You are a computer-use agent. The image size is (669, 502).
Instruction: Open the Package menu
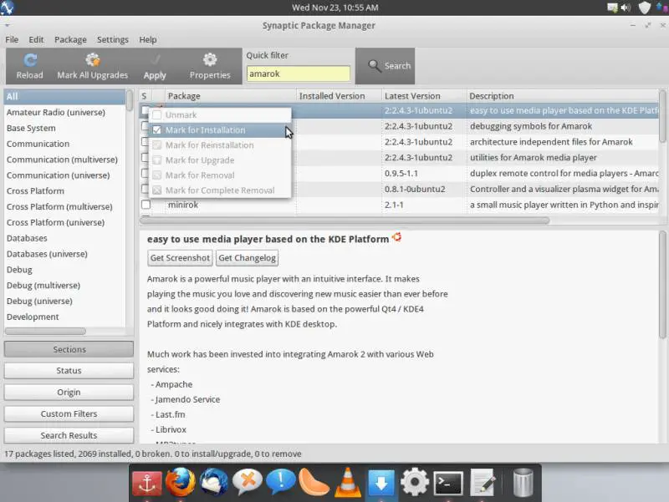coord(70,39)
